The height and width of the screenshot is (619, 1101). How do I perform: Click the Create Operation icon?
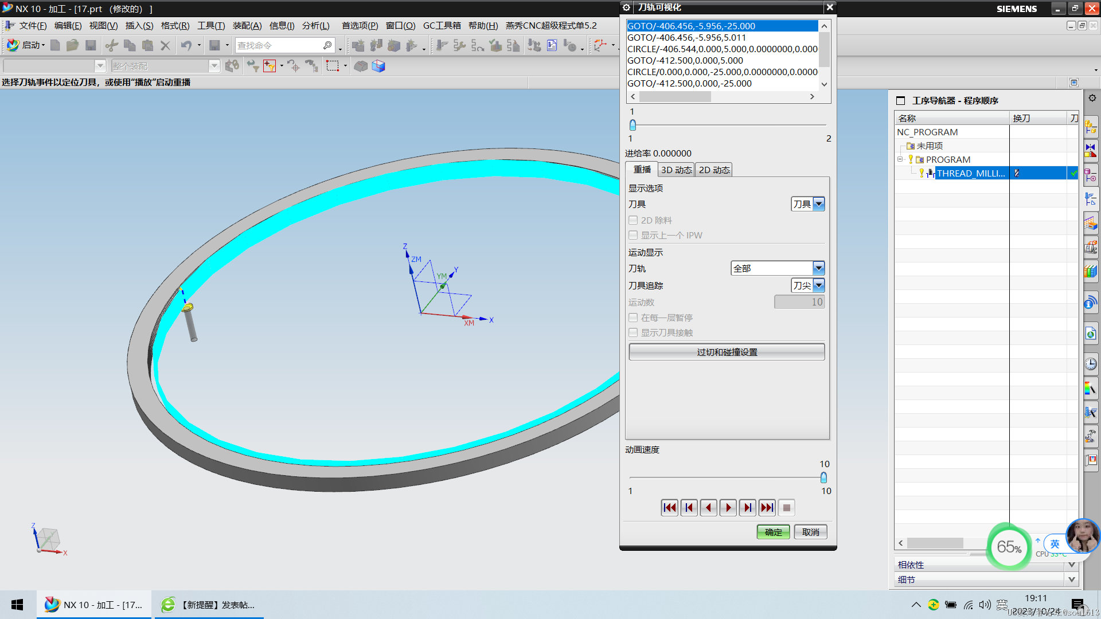tap(412, 45)
